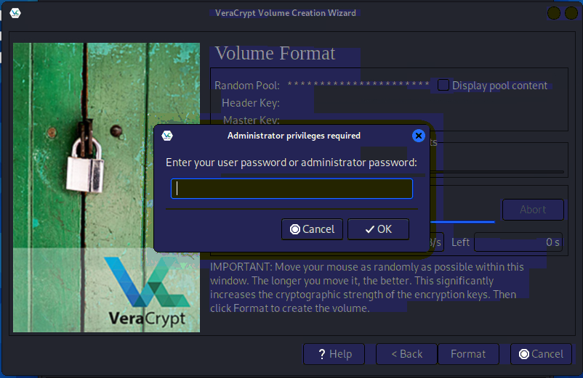The image size is (583, 378).
Task: Confirm password with the OK button
Action: (x=379, y=229)
